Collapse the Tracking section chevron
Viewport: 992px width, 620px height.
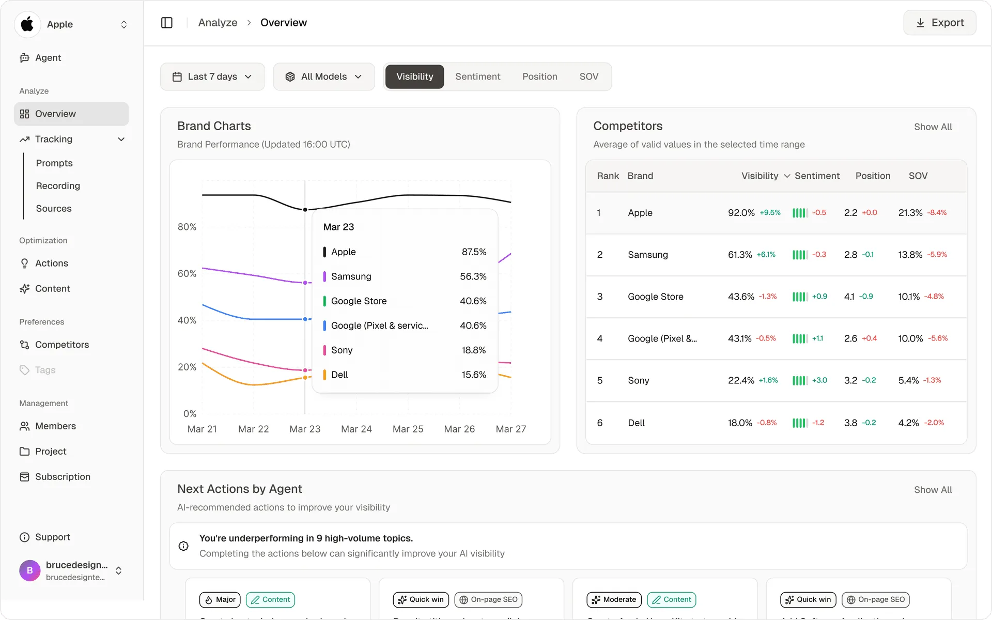[121, 139]
